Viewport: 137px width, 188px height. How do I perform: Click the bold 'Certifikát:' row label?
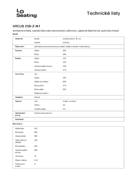coord(20,119)
